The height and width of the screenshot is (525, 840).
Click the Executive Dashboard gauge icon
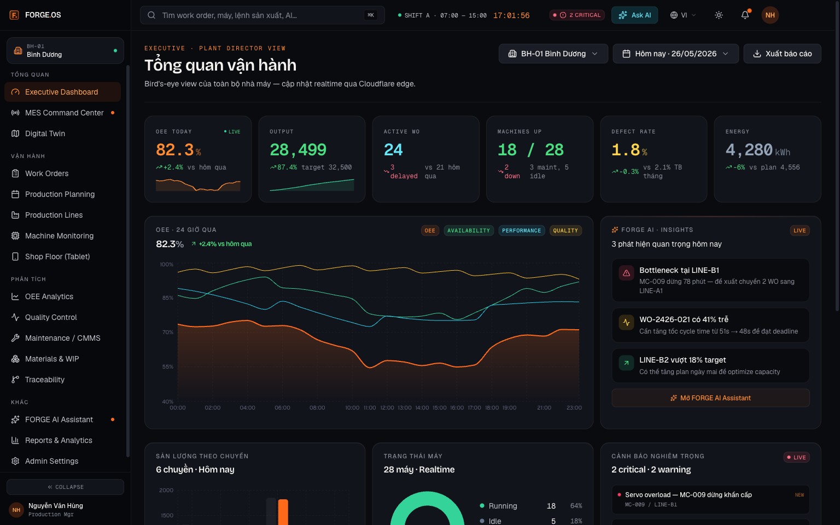(x=15, y=92)
